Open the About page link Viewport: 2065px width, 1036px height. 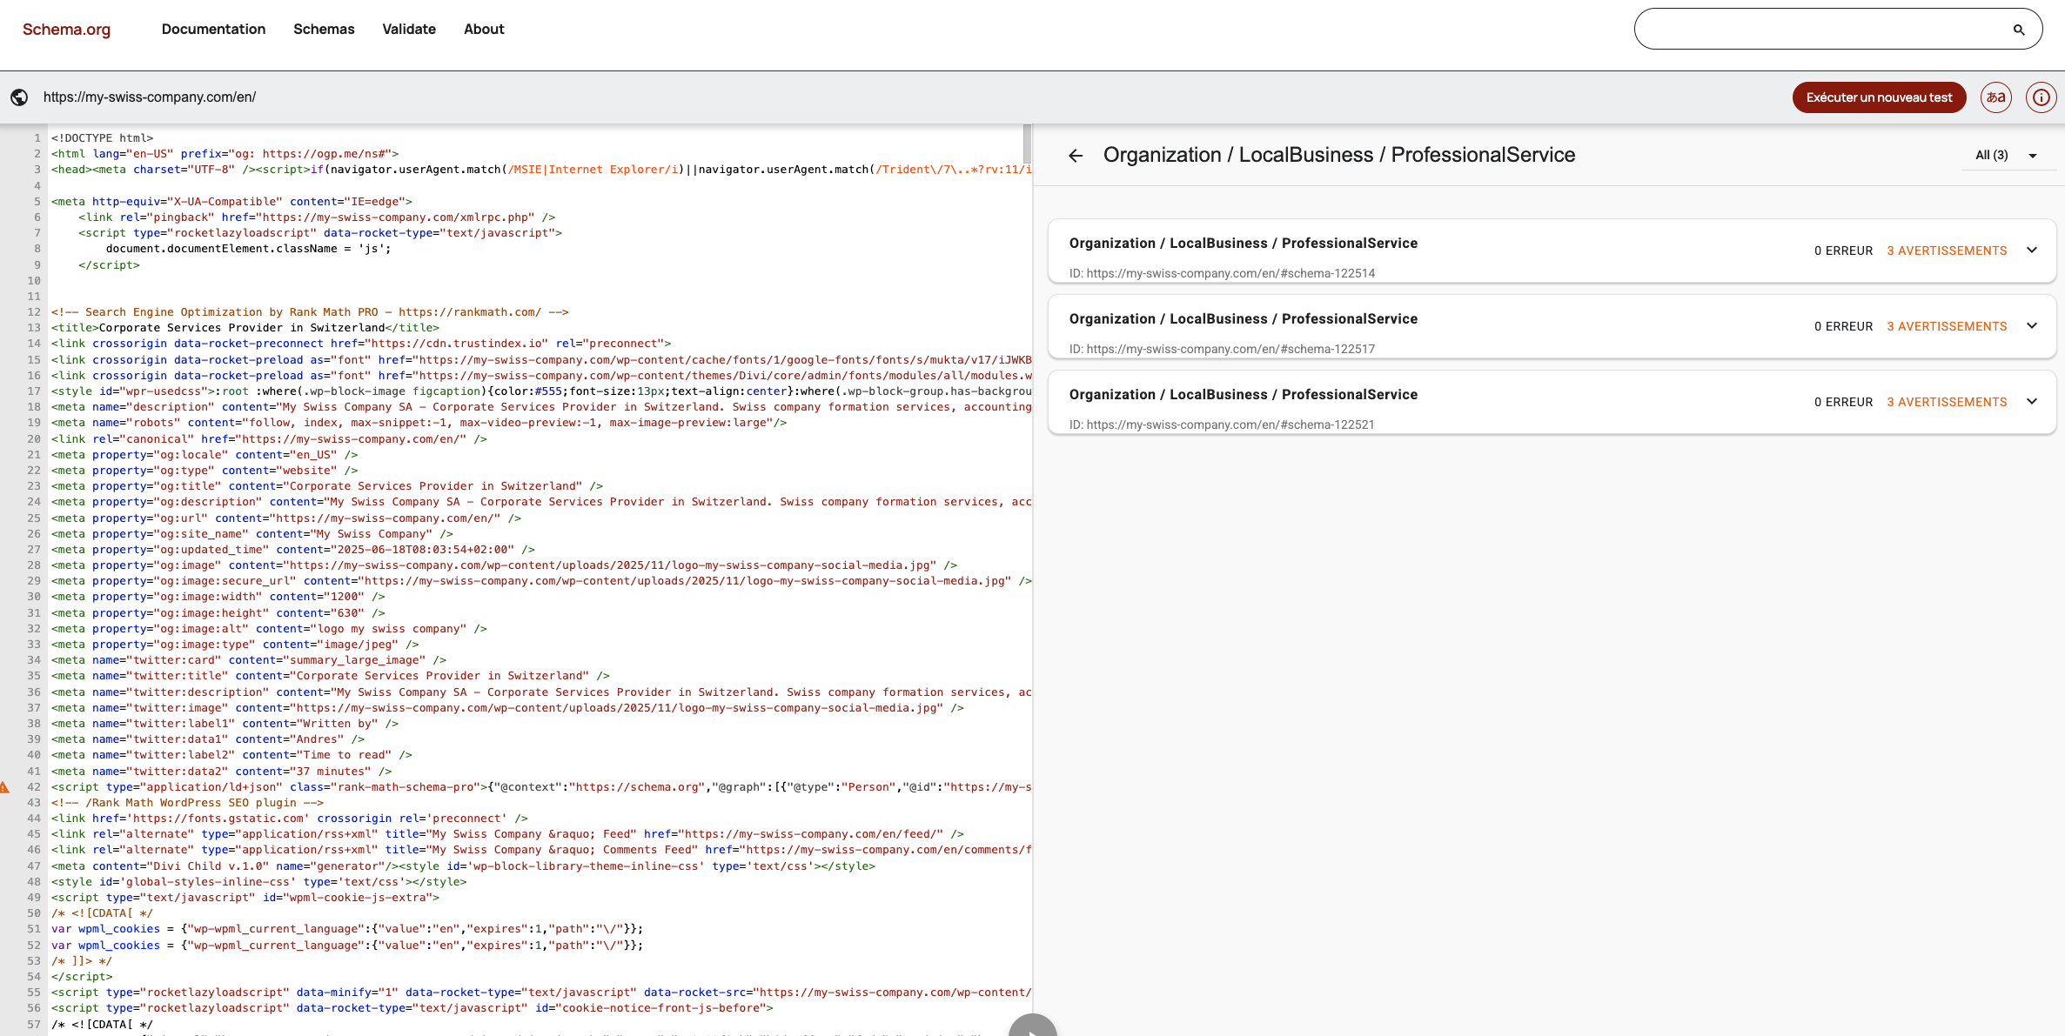(x=484, y=30)
